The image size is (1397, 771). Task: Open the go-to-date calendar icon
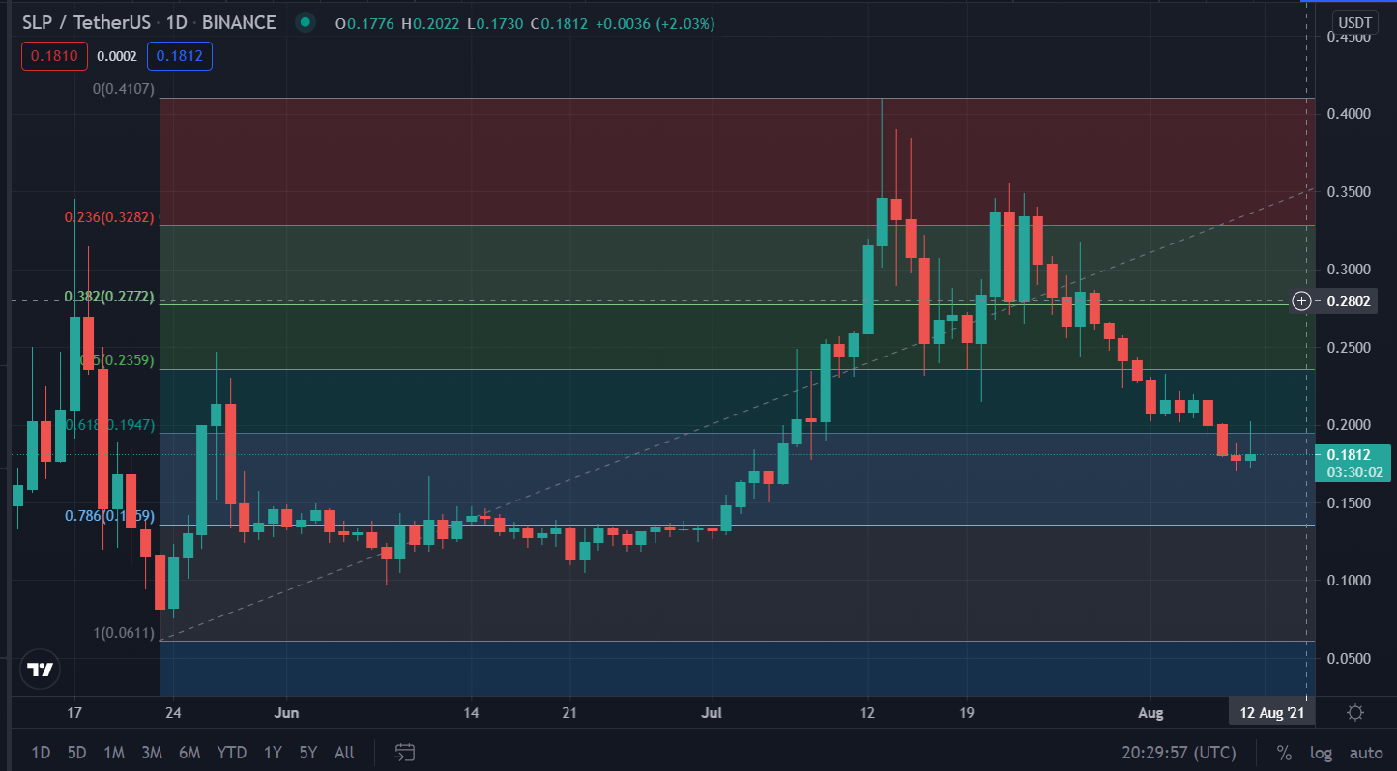(x=405, y=752)
